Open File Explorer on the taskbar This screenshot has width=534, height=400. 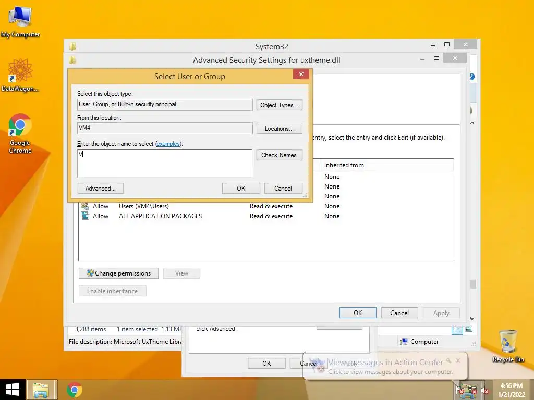[41, 390]
